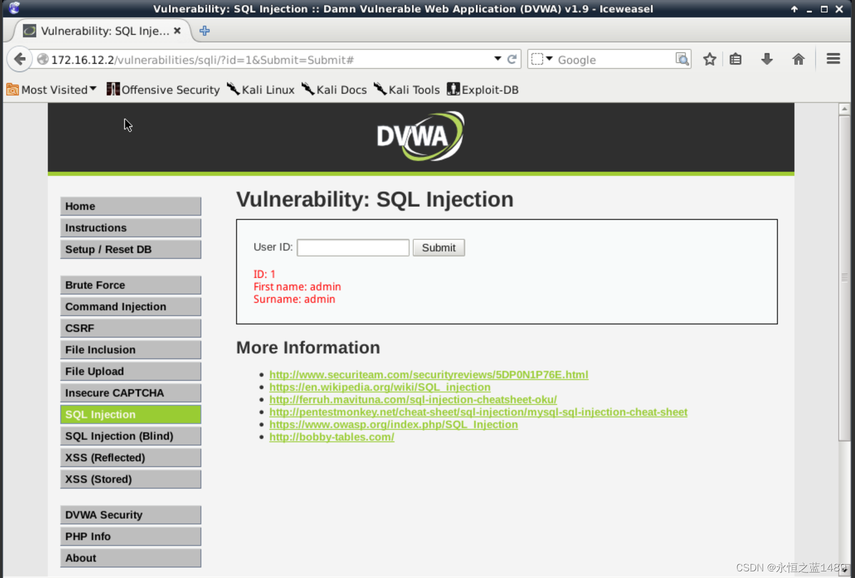Click the site identity globe icon
855x578 pixels.
click(x=43, y=59)
